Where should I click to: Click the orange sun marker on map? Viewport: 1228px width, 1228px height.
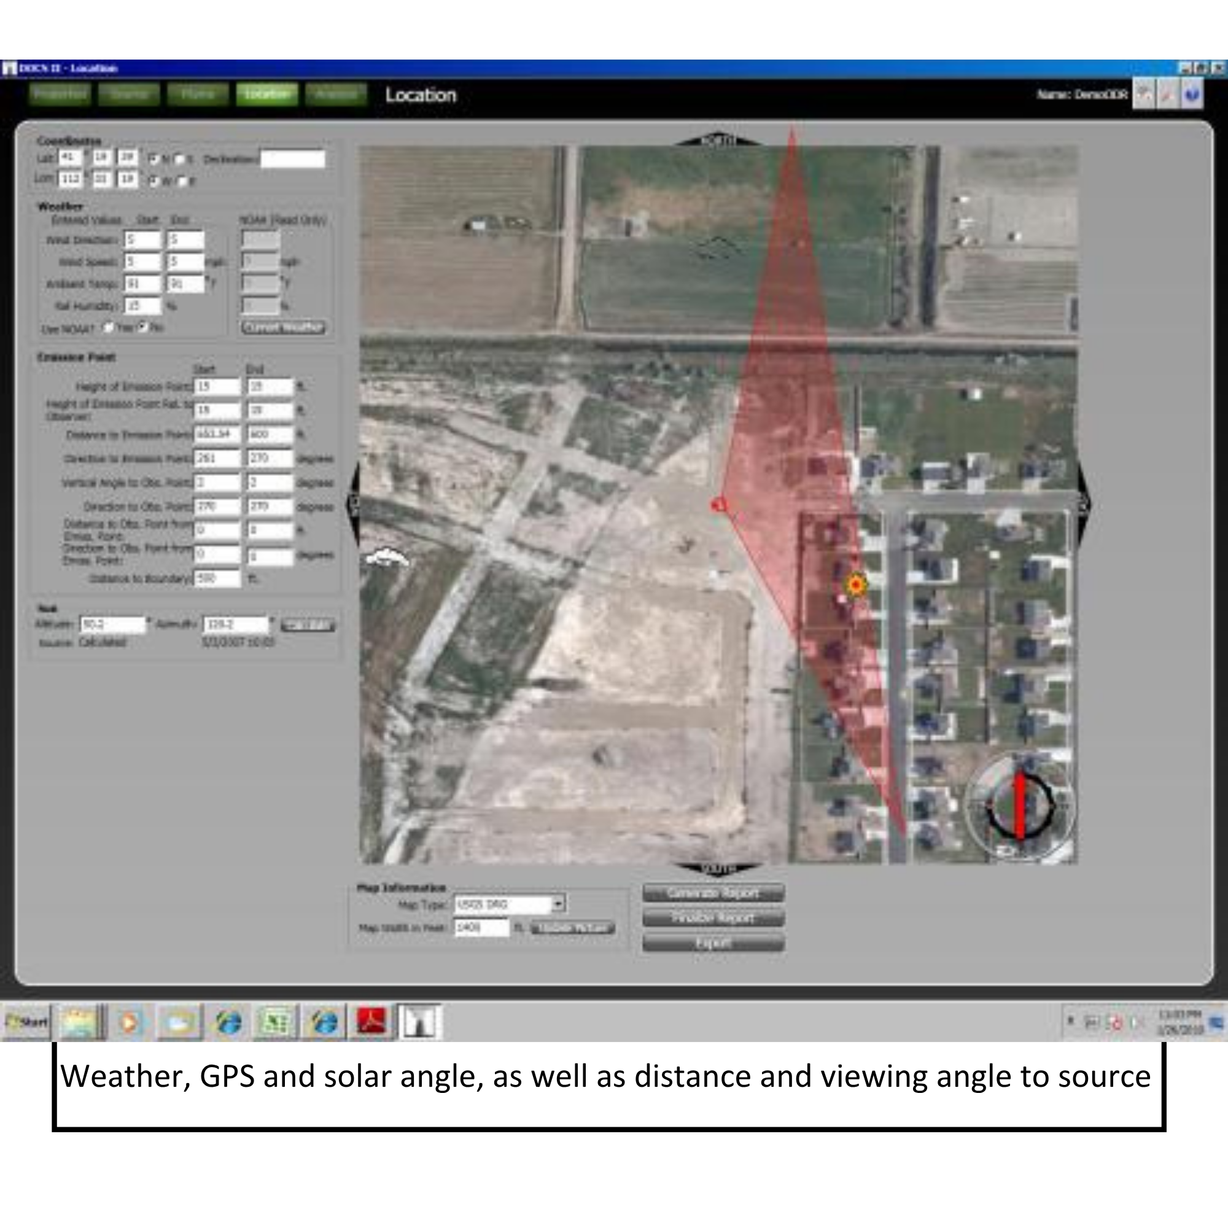(856, 584)
